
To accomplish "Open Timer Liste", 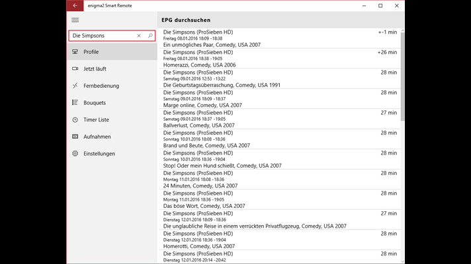I will coord(112,120).
